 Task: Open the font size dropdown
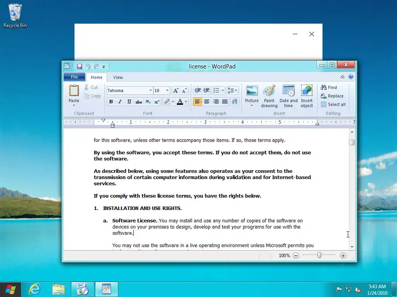click(x=167, y=90)
